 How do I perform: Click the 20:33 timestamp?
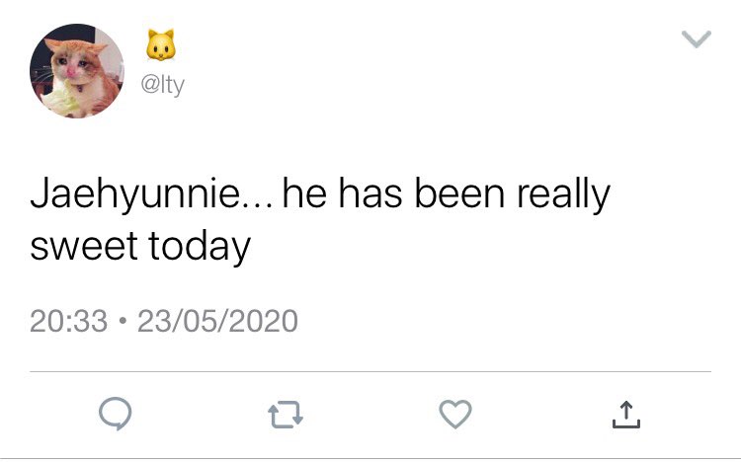point(68,321)
